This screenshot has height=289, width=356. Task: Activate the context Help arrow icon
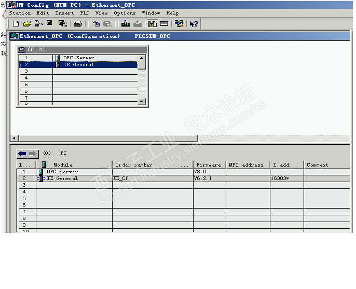(194, 24)
